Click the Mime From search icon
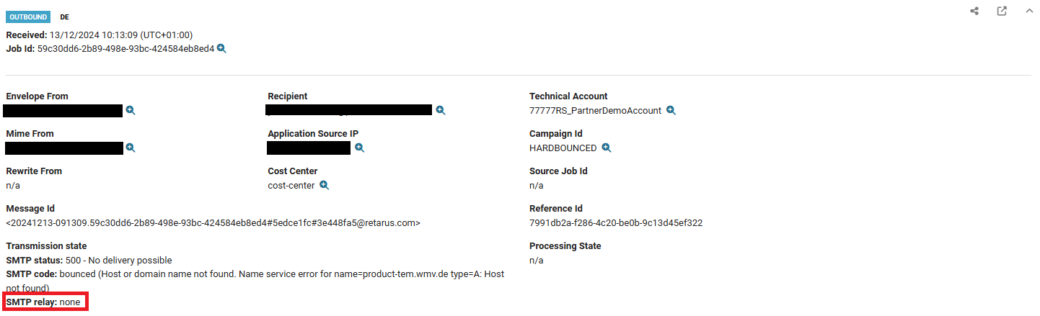This screenshot has height=316, width=1040. coord(131,148)
